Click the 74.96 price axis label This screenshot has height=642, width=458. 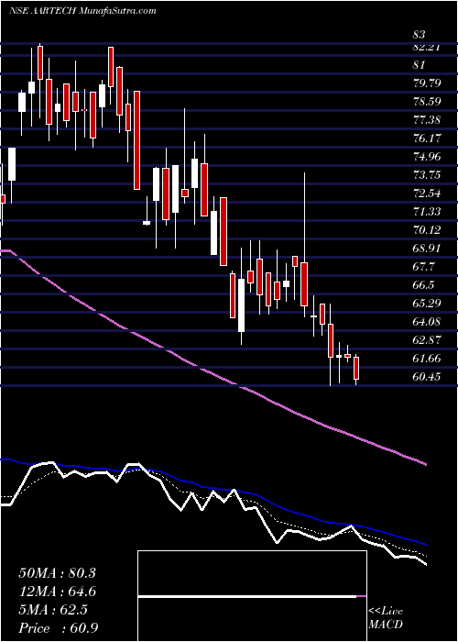(426, 157)
